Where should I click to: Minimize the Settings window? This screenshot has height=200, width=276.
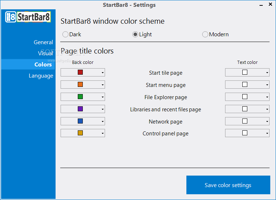tap(261, 5)
